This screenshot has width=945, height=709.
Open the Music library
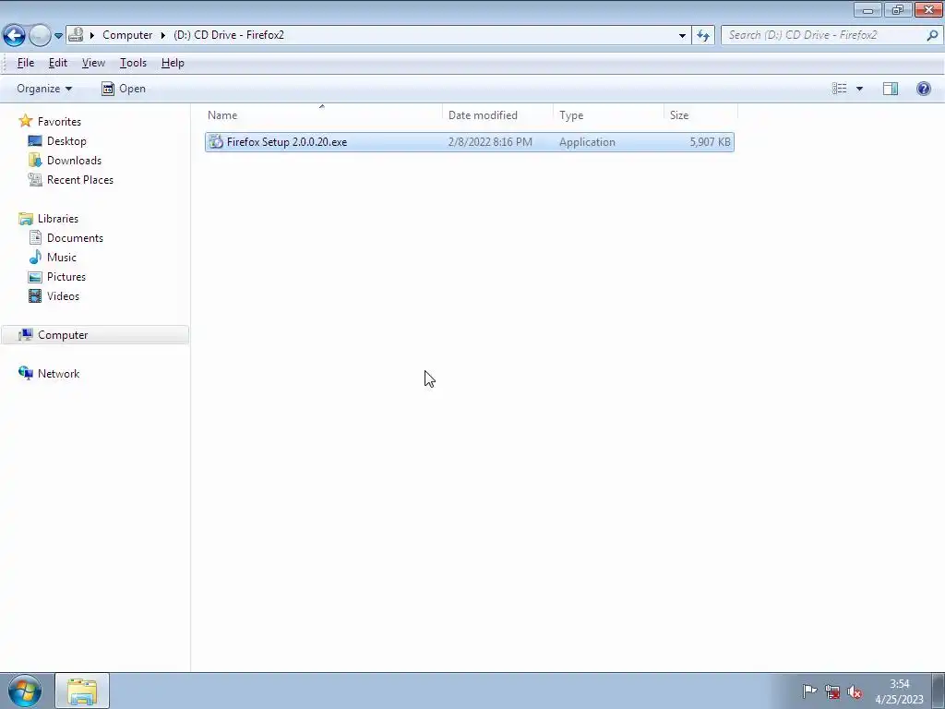click(x=62, y=258)
